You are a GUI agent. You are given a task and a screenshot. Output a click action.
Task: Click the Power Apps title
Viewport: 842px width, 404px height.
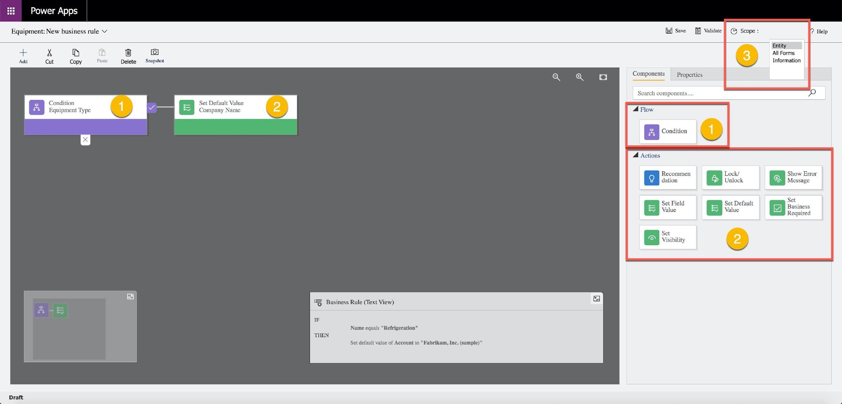coord(54,11)
